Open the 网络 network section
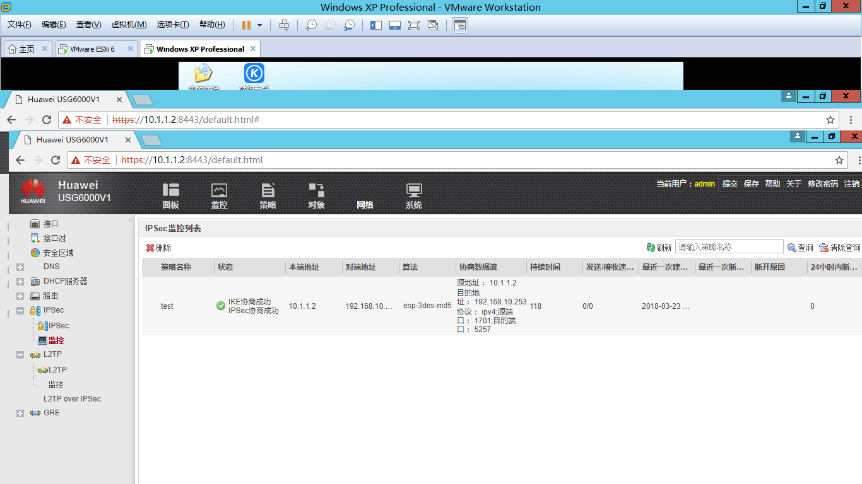 coord(365,204)
